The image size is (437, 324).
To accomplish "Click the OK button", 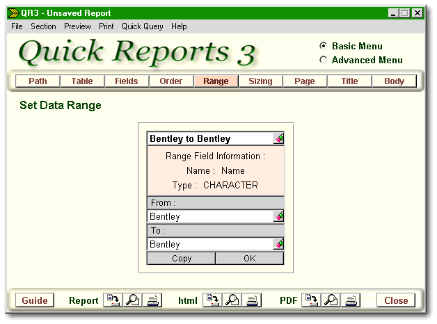I will (x=250, y=259).
